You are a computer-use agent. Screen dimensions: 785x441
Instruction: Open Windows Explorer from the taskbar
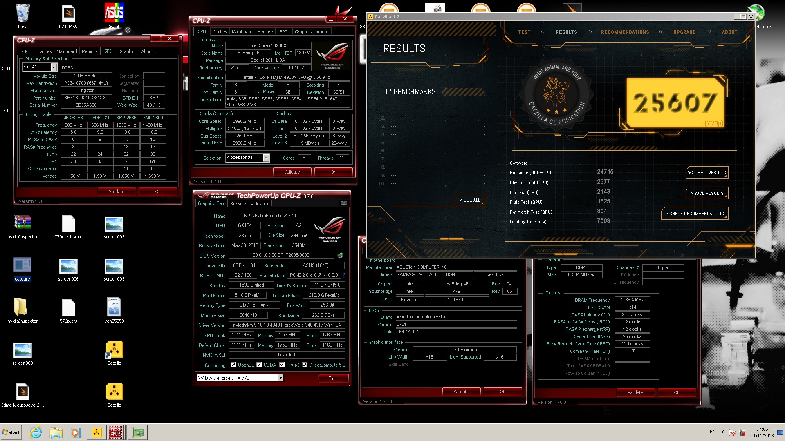coord(56,432)
